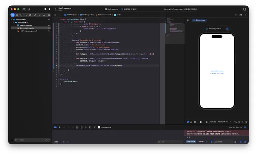
Task: Open the activity status Running HotProspects
Action: coord(180,9)
